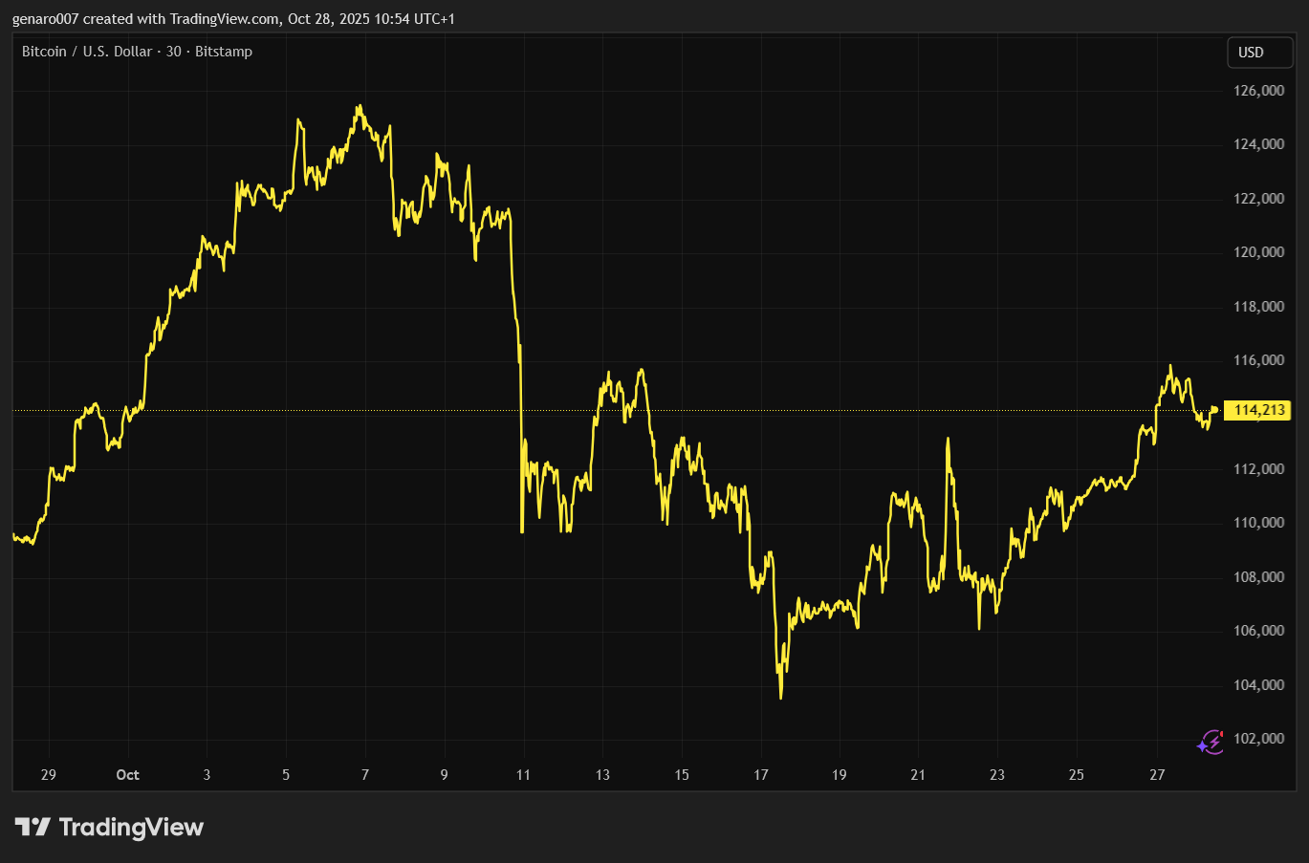Image resolution: width=1309 pixels, height=863 pixels.
Task: Open the USD currency selector
Action: coord(1260,53)
